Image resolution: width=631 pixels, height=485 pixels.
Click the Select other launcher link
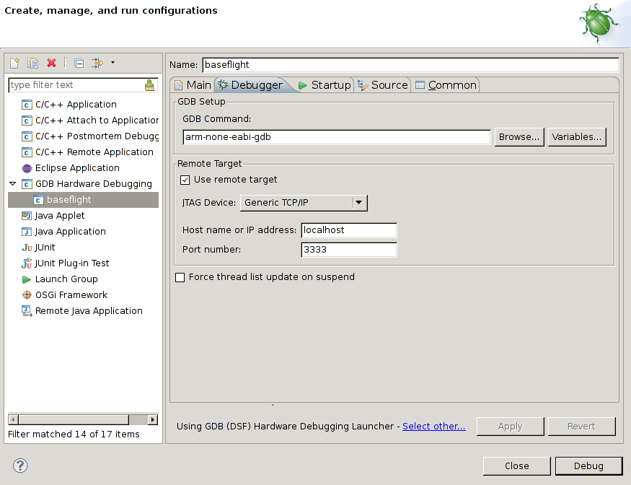(x=434, y=427)
